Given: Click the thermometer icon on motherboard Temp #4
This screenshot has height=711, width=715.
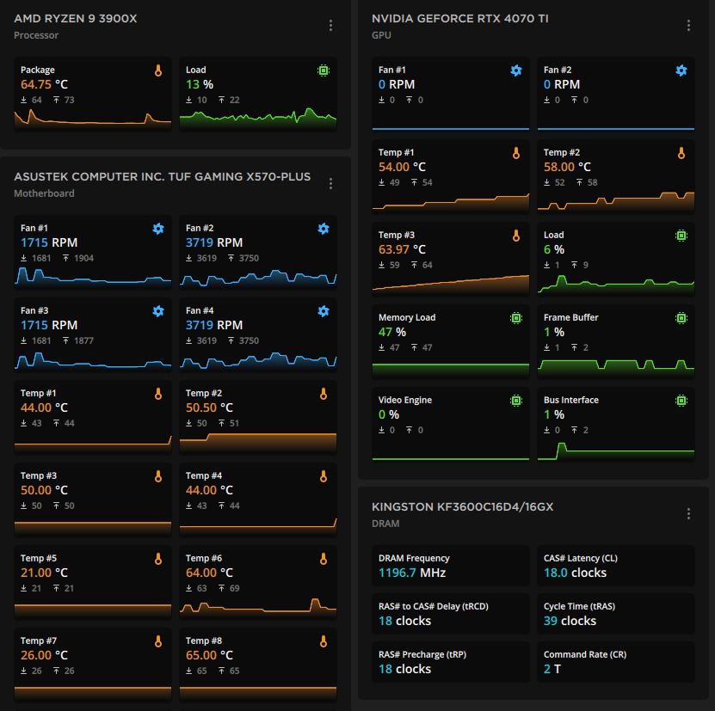Looking at the screenshot, I should tap(324, 476).
